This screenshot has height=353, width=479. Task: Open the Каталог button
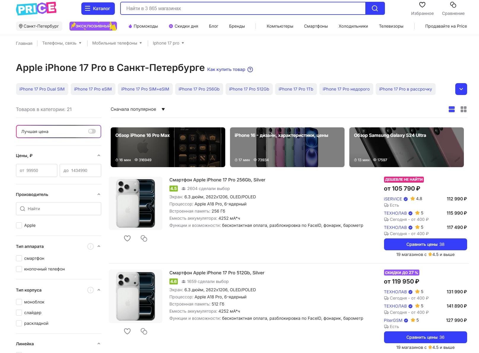pos(98,8)
